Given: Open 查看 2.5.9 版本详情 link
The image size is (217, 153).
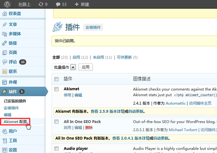Looking at the screenshot, I should pyautogui.click(x=108, y=111).
